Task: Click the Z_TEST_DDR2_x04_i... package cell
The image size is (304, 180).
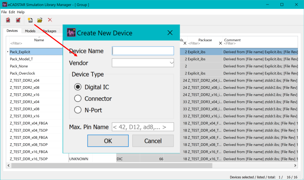Action: [x=205, y=80]
